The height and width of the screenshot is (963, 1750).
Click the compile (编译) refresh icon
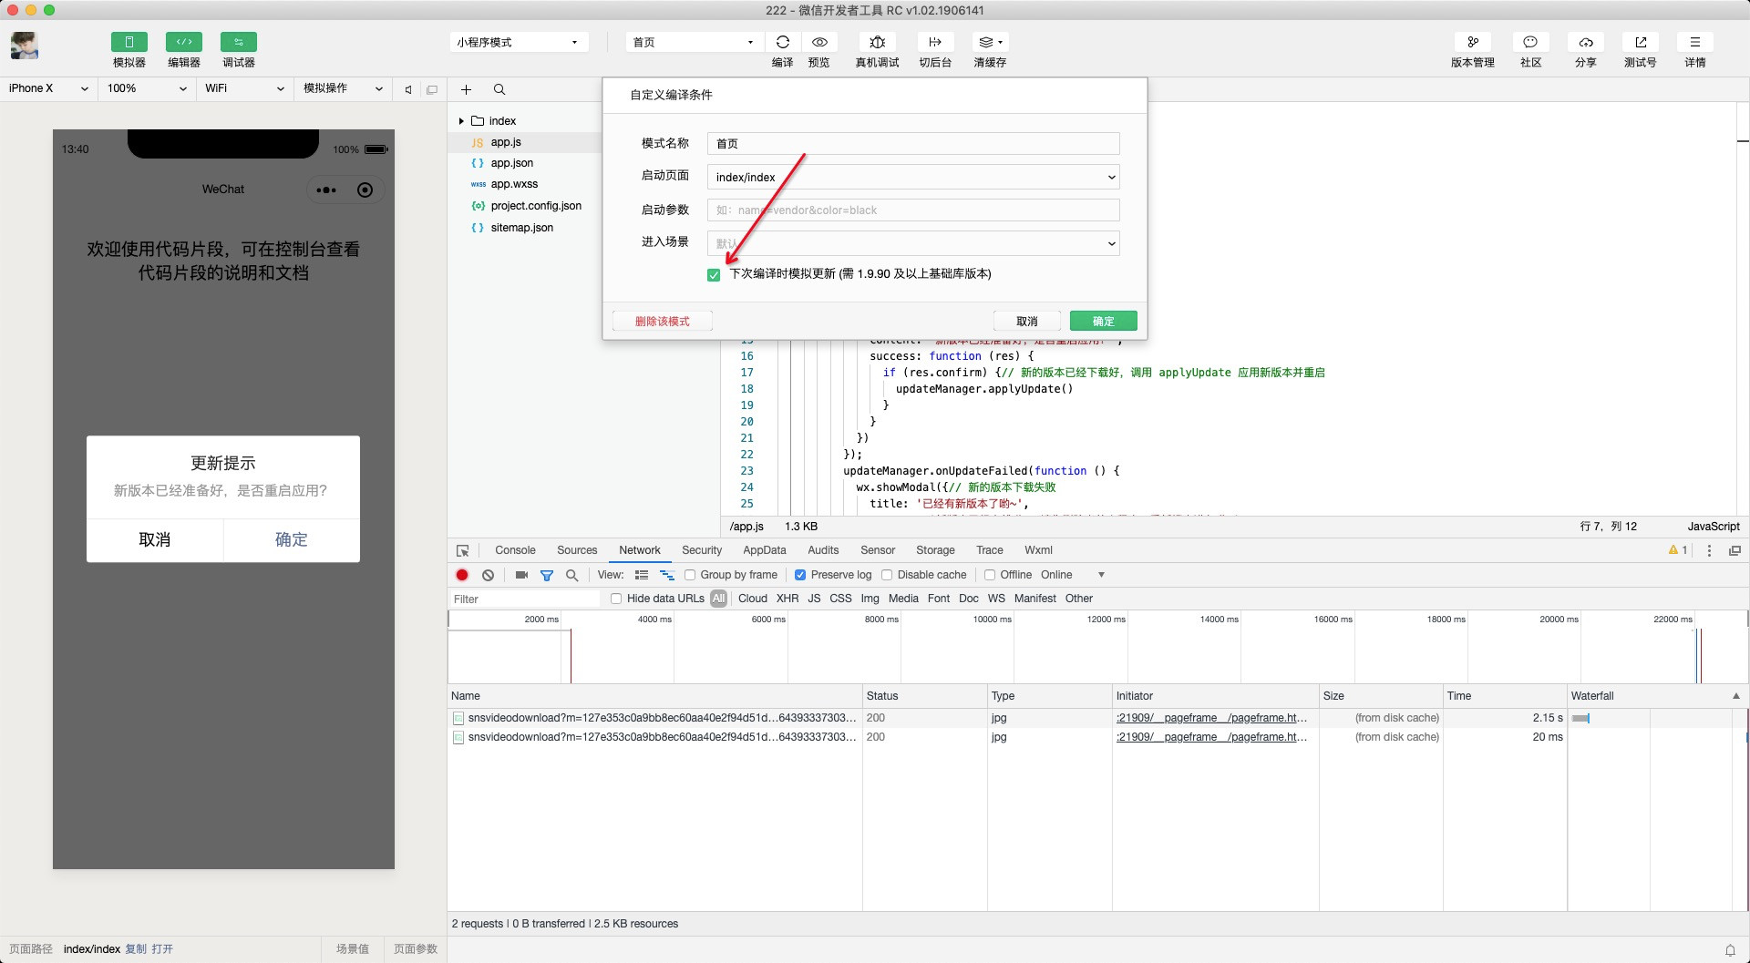coord(782,42)
